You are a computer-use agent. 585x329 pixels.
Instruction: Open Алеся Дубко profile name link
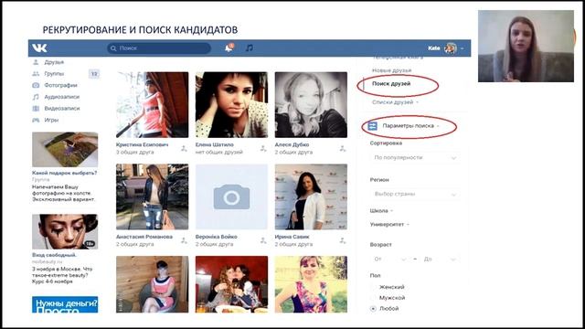(x=292, y=144)
